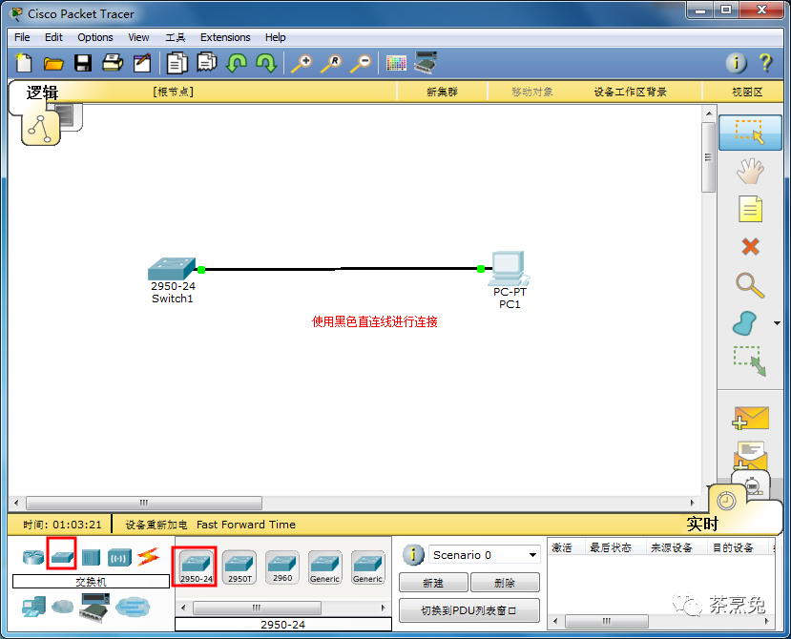Screen dimensions: 791x639
Task: Add a simple PDU envelope icon
Action: click(750, 418)
